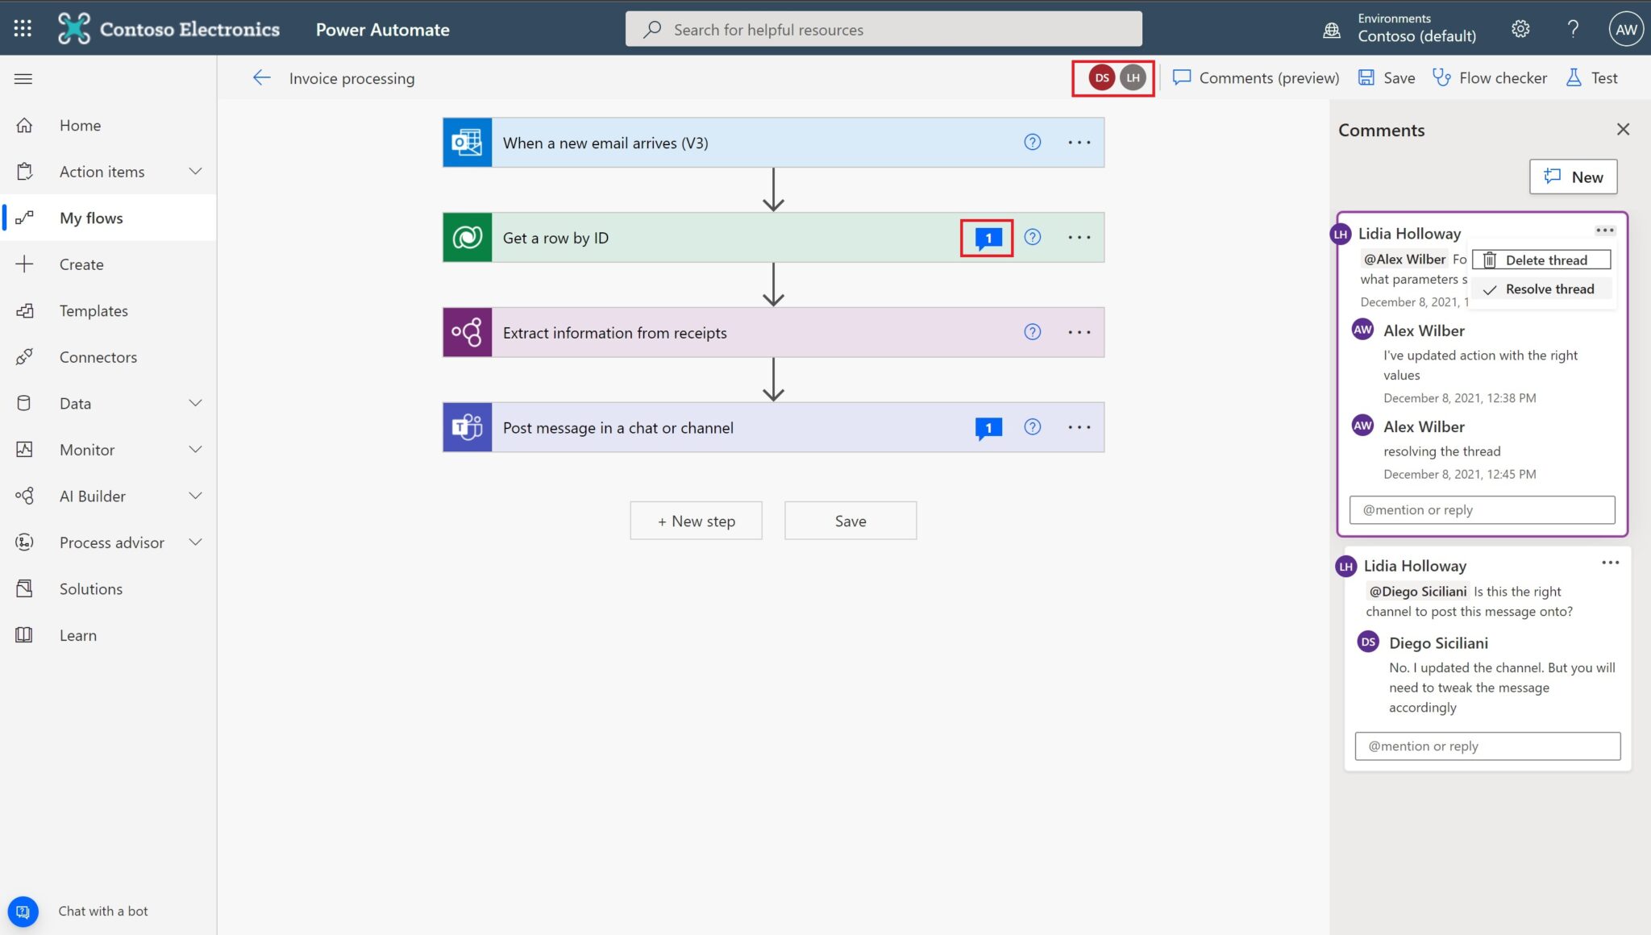This screenshot has width=1651, height=935.
Task: Expand the Data section
Action: 195,403
